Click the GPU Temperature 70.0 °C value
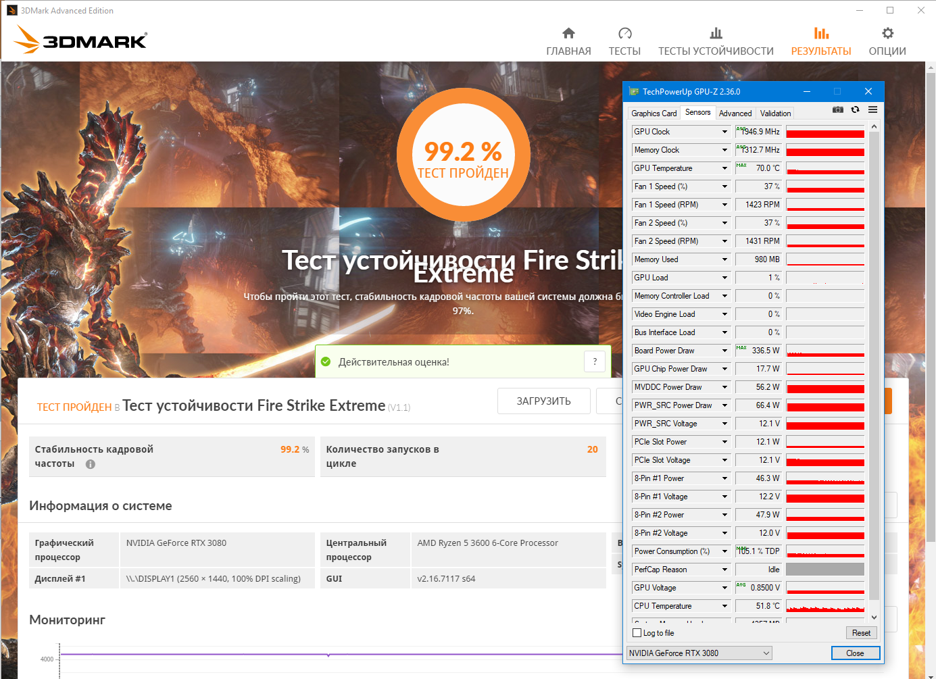The image size is (936, 679). tap(758, 168)
